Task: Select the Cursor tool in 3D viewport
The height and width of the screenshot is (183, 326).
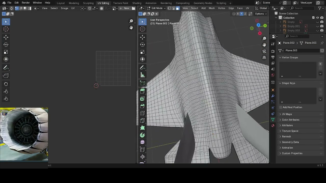Action: coord(142,29)
